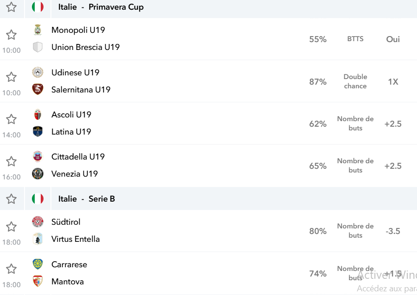Click the Udinese U19 club logo

(x=37, y=72)
